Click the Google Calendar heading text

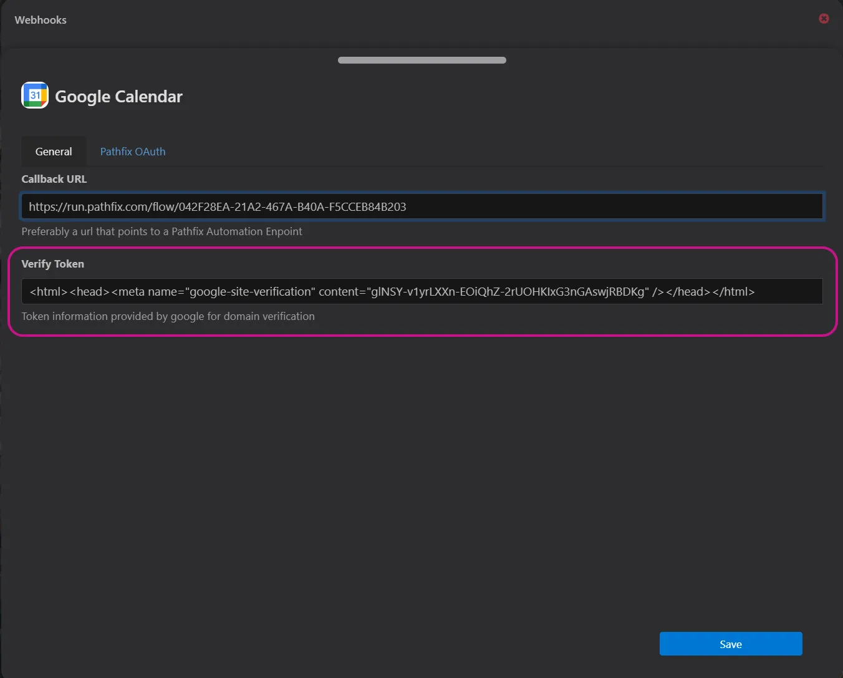(118, 97)
